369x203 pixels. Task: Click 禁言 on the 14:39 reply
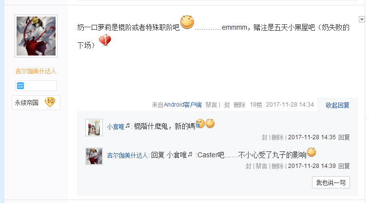tap(261, 166)
